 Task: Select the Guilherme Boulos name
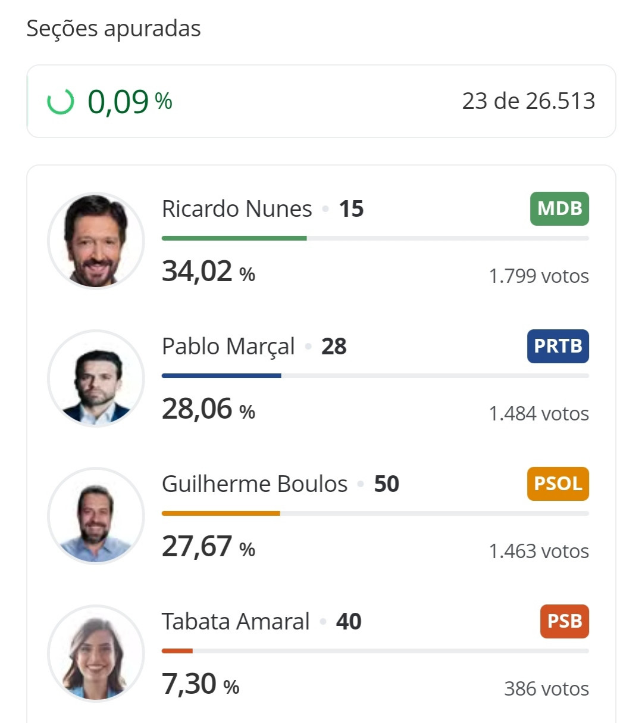coord(255,484)
